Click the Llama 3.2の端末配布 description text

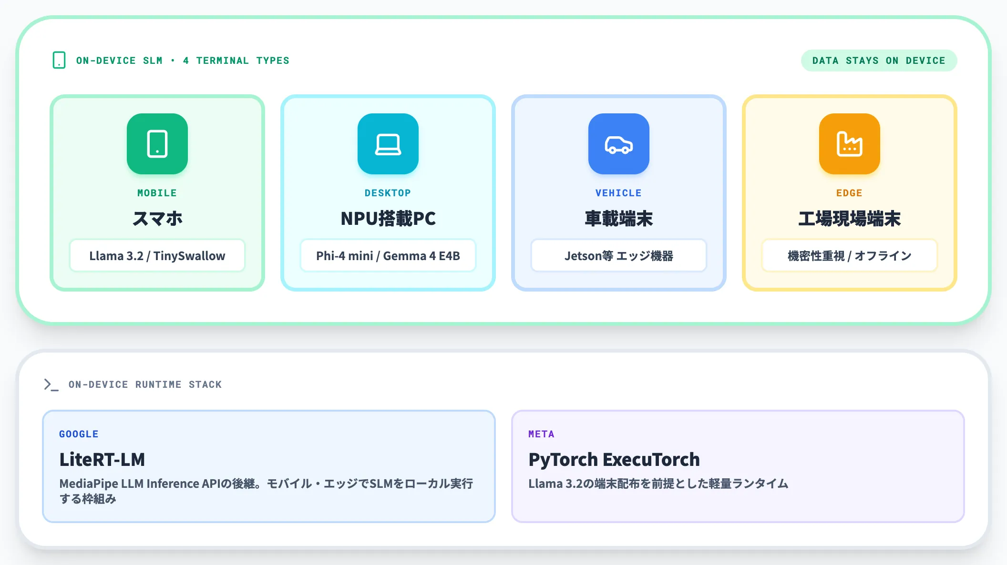point(658,484)
